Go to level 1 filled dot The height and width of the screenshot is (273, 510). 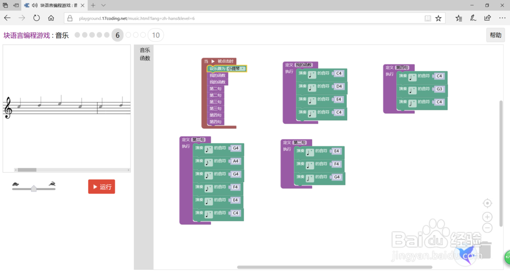coord(78,35)
